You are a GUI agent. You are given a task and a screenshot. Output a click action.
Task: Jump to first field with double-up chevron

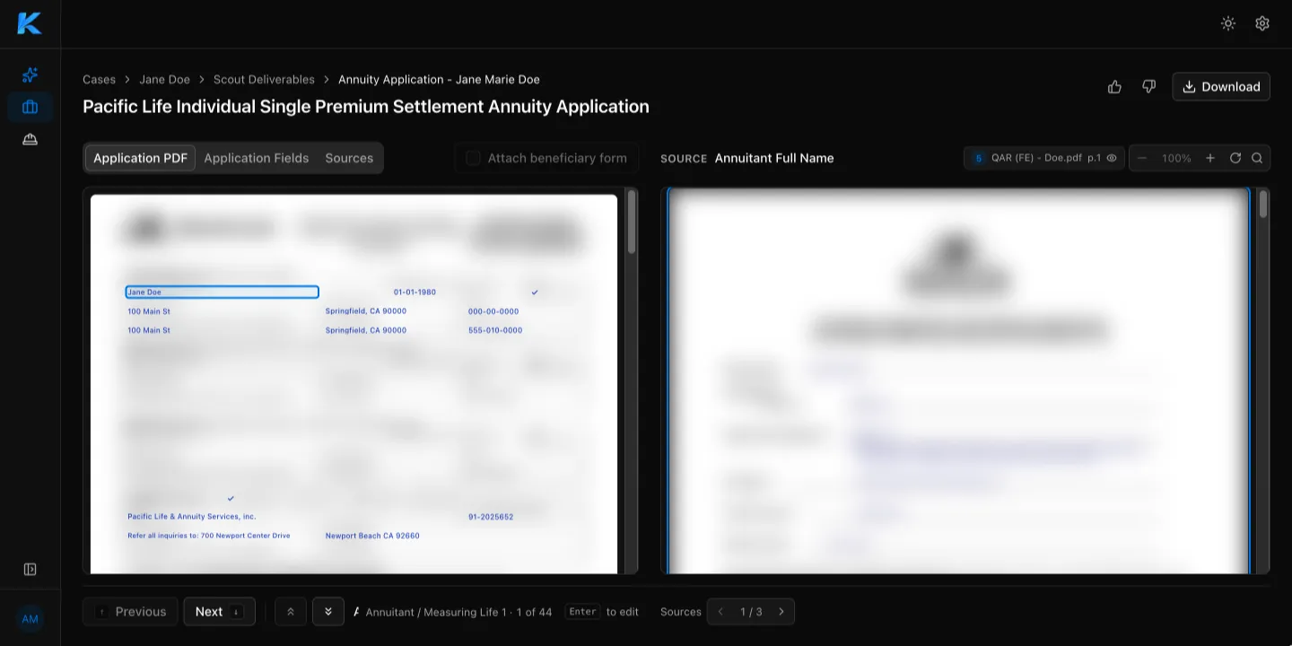pos(291,612)
